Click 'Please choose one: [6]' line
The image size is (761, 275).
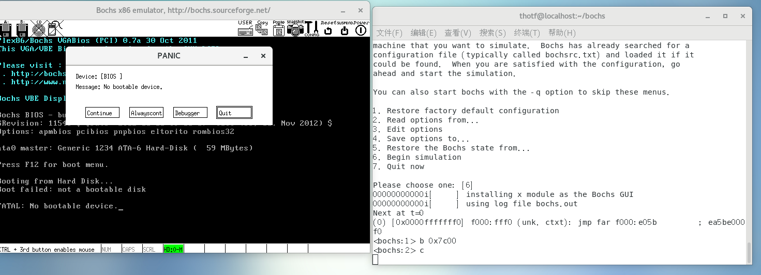pos(423,185)
